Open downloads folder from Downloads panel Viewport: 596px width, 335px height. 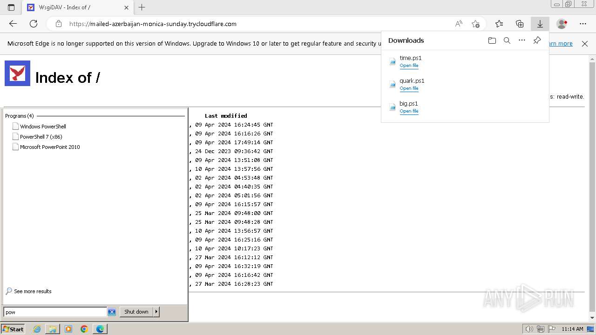pos(492,40)
